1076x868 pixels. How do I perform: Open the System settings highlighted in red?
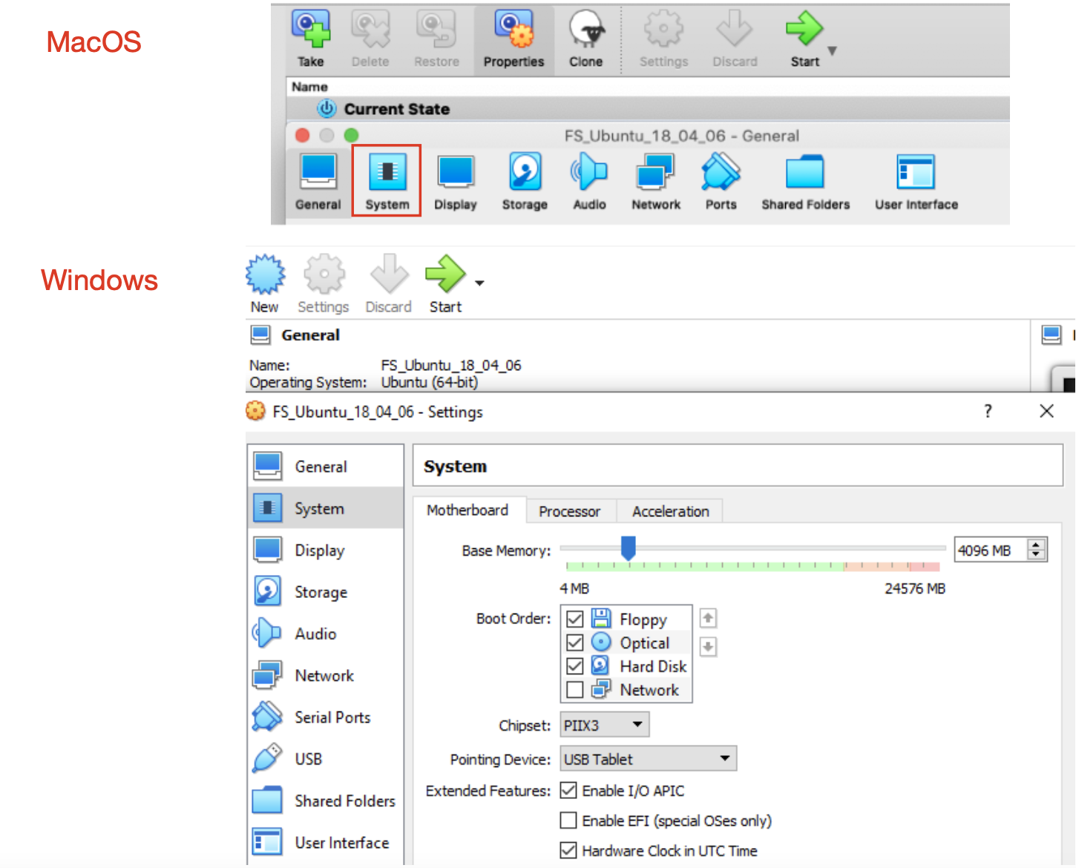pyautogui.click(x=387, y=180)
